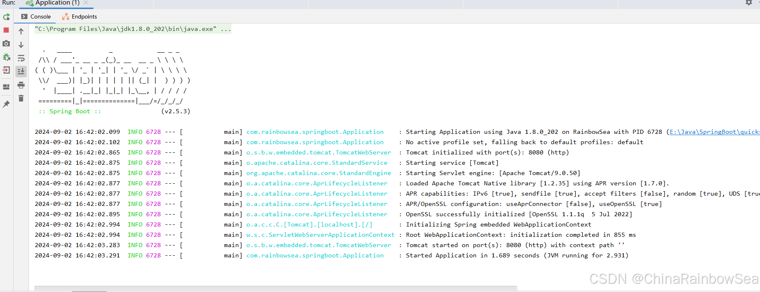The width and height of the screenshot is (760, 292).
Task: Pin the Run tab with pushpin icon
Action: click(6, 104)
